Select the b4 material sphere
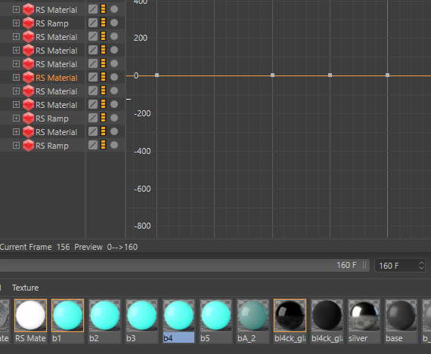The width and height of the screenshot is (431, 354). (178, 316)
